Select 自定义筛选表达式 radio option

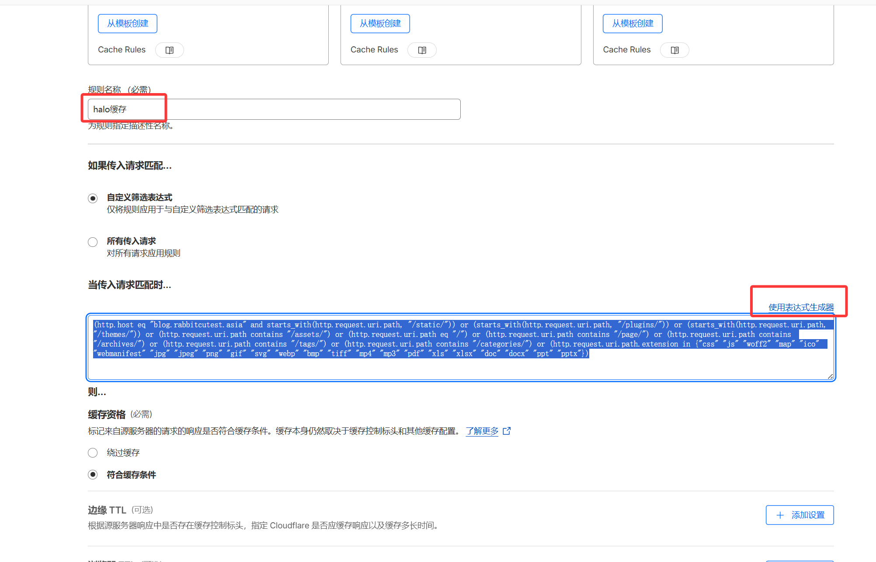pos(93,198)
